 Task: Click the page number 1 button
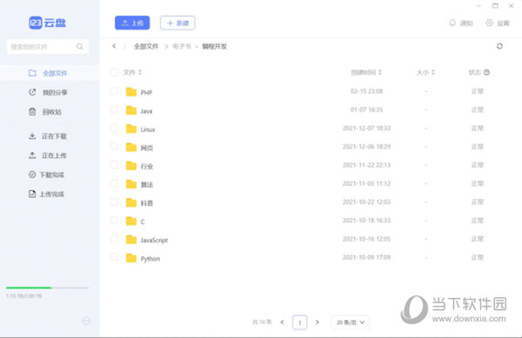click(x=299, y=322)
